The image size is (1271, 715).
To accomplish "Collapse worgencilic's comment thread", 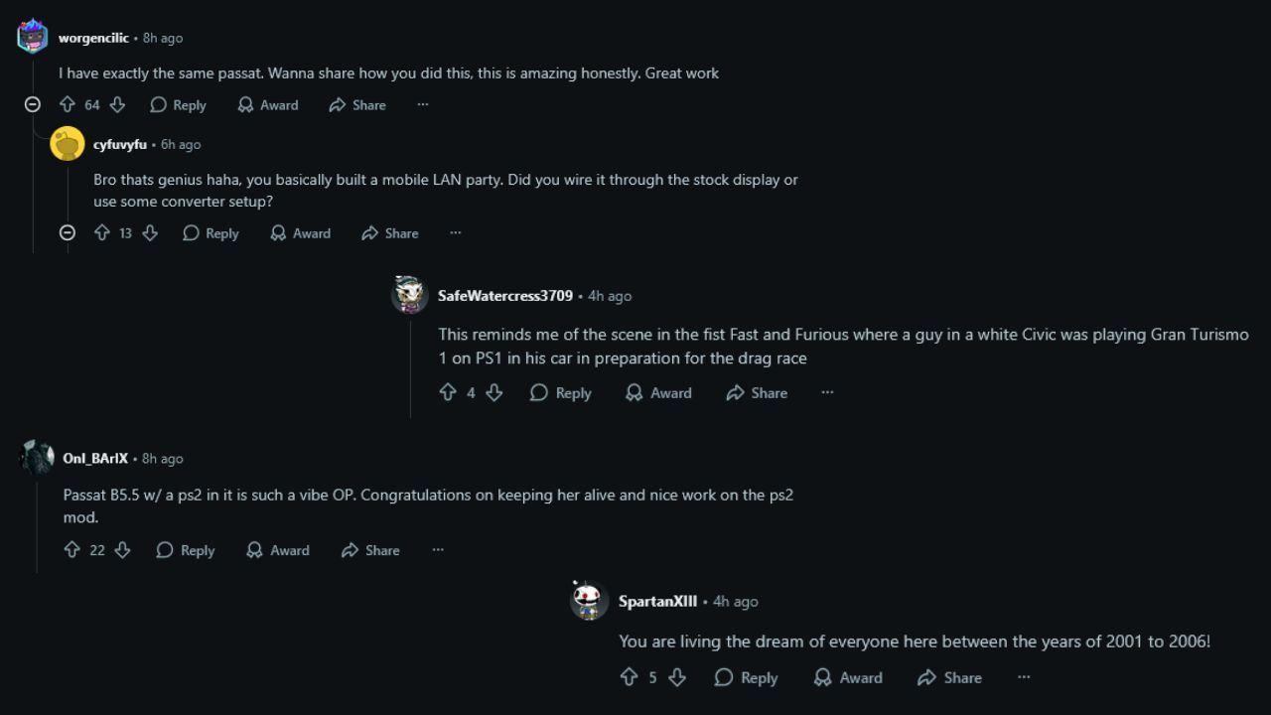I will tap(33, 104).
